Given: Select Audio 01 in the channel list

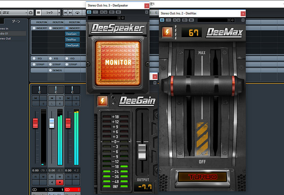Looking at the screenshot, I should coord(13,33).
